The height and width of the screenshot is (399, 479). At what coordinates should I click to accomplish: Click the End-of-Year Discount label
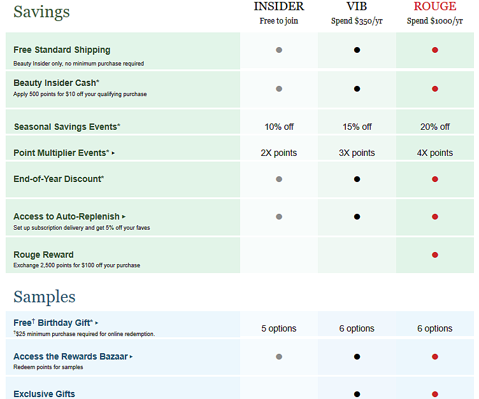click(59, 179)
